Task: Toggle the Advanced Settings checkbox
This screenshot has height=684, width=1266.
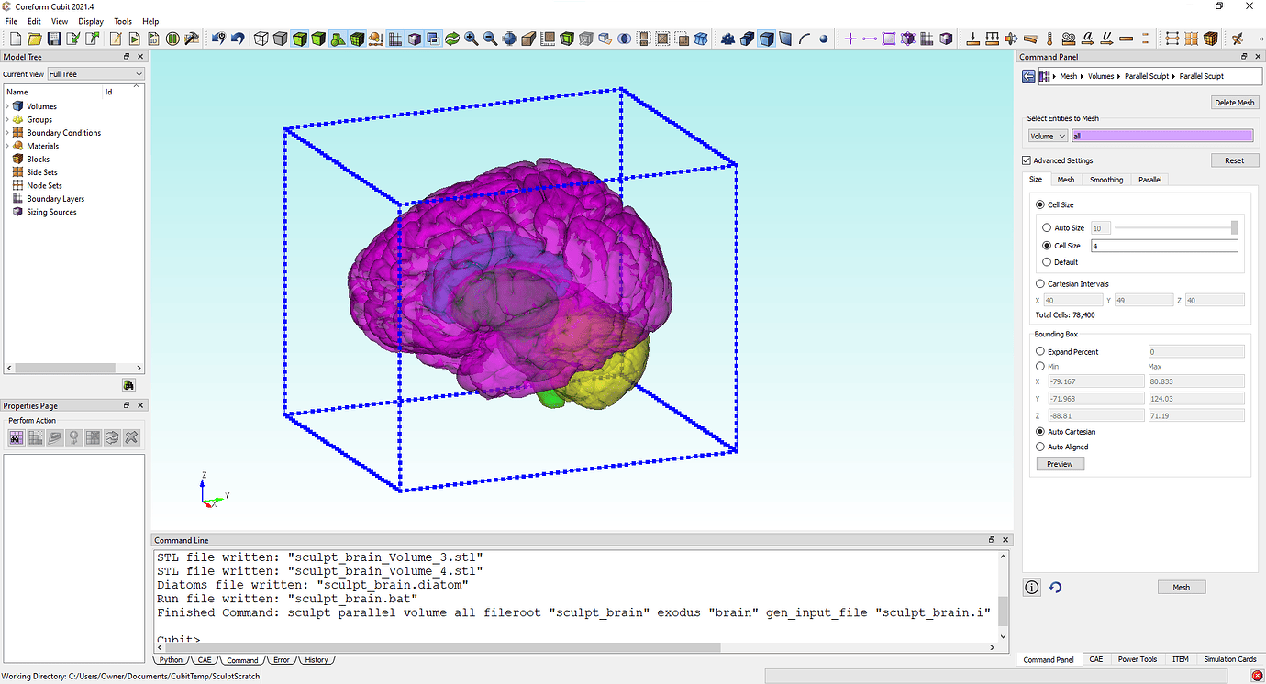Action: (1027, 160)
